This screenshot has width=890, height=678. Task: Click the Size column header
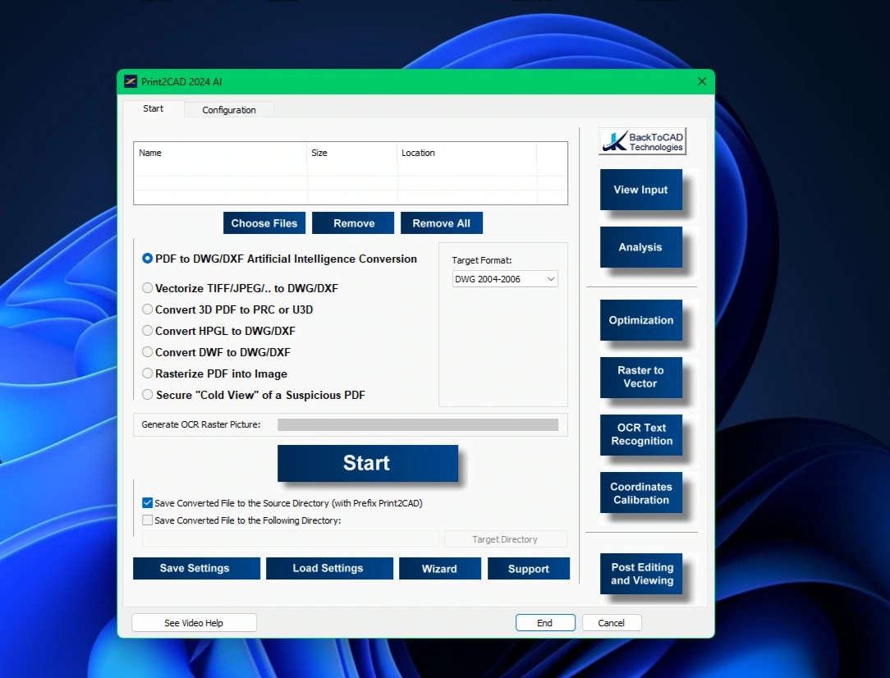(x=352, y=153)
